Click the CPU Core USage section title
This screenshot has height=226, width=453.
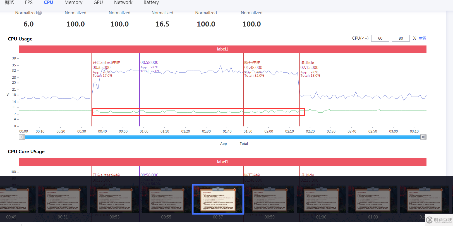(x=26, y=152)
